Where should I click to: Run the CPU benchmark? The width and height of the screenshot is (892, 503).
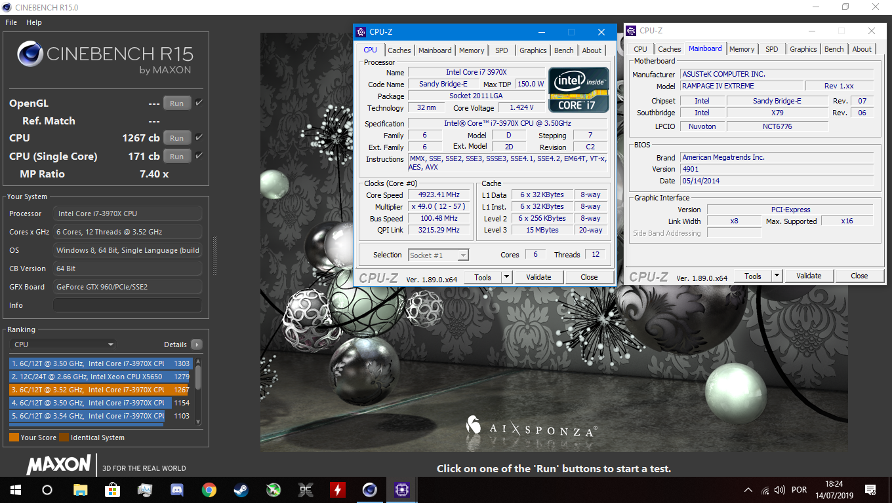pyautogui.click(x=177, y=138)
